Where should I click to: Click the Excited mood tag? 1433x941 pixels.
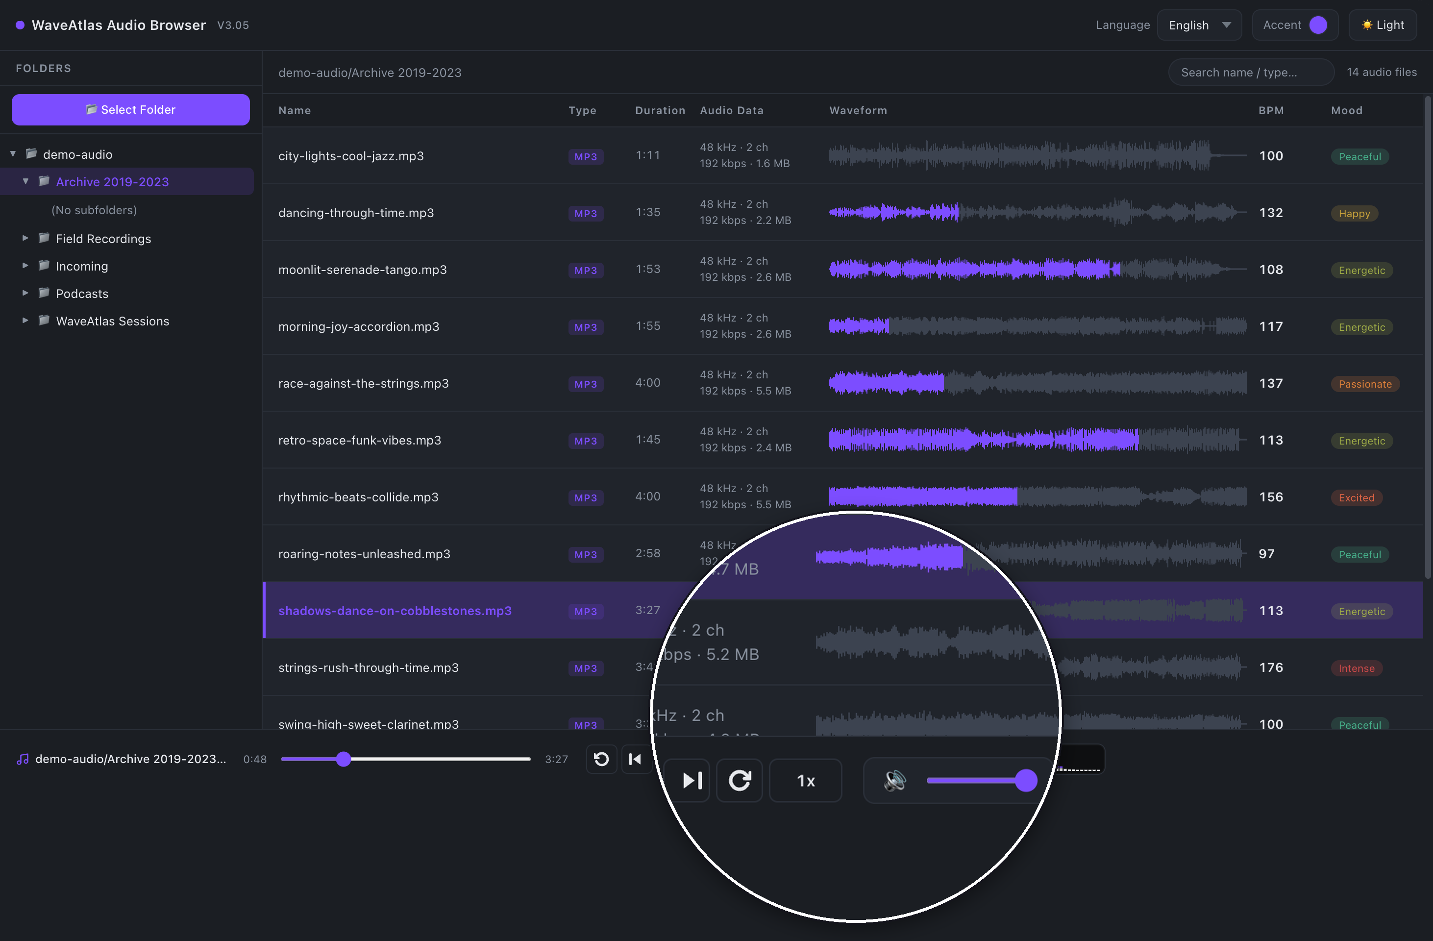1356,498
